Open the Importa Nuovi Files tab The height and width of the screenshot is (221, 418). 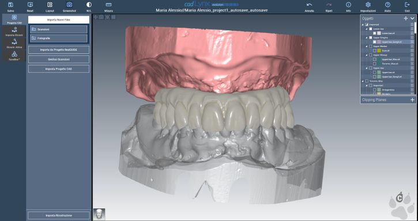pos(59,20)
